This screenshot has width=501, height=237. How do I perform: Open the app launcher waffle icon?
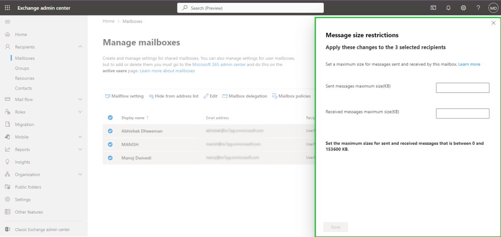[x=7, y=8]
